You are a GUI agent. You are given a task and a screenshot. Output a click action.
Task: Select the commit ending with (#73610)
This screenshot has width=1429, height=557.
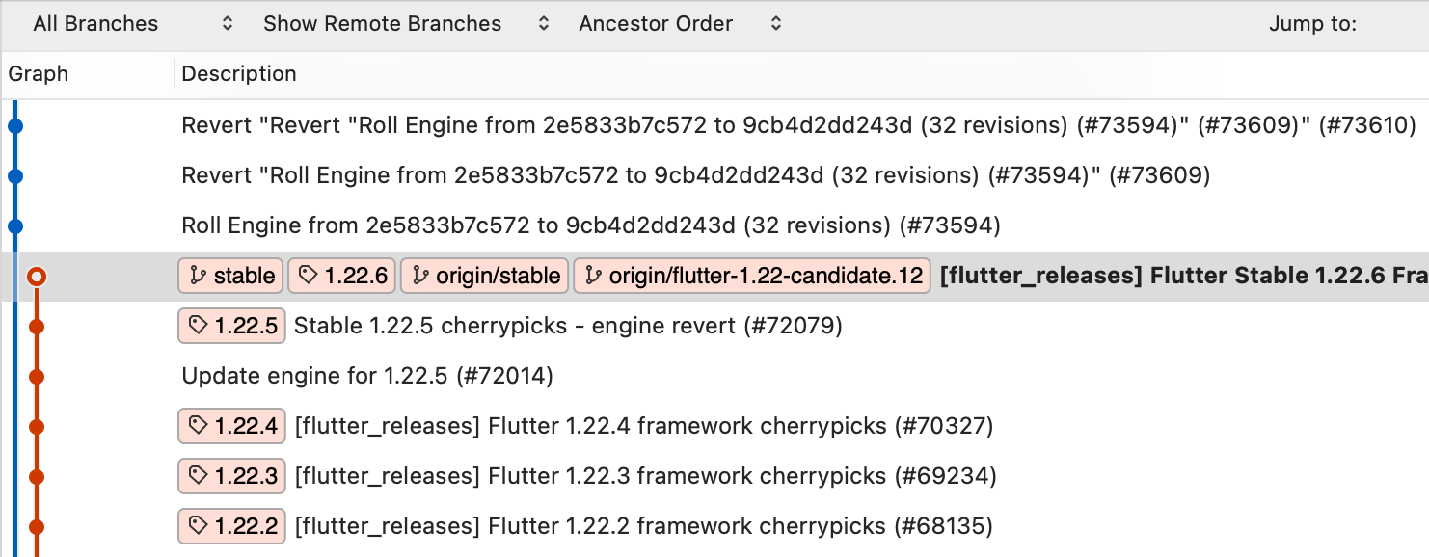click(798, 125)
